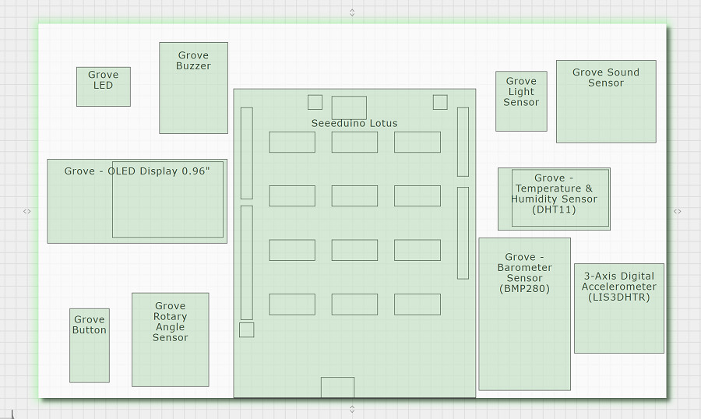The image size is (701, 419).
Task: Select the small square above the Seeeduino connector grid's left column
Action: pyautogui.click(x=315, y=102)
